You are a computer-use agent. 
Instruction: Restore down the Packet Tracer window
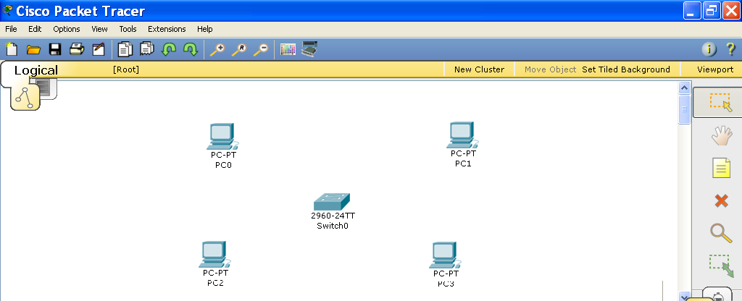(x=712, y=10)
